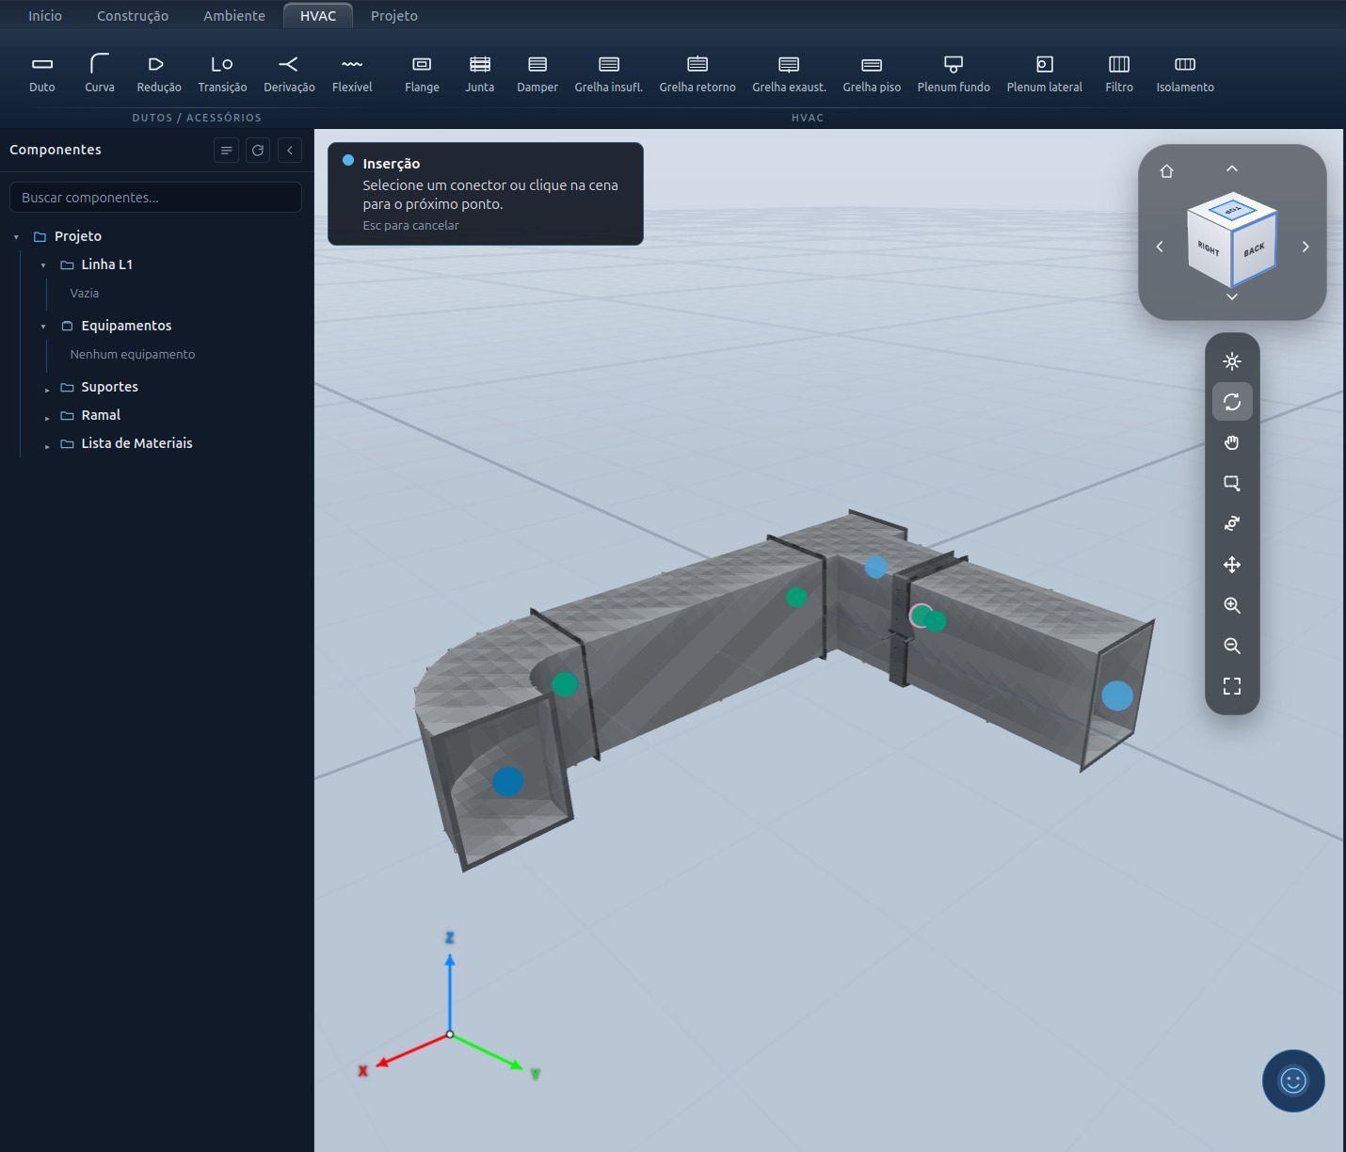The height and width of the screenshot is (1152, 1346).
Task: Collapse the Equipamentos node
Action: point(43,327)
